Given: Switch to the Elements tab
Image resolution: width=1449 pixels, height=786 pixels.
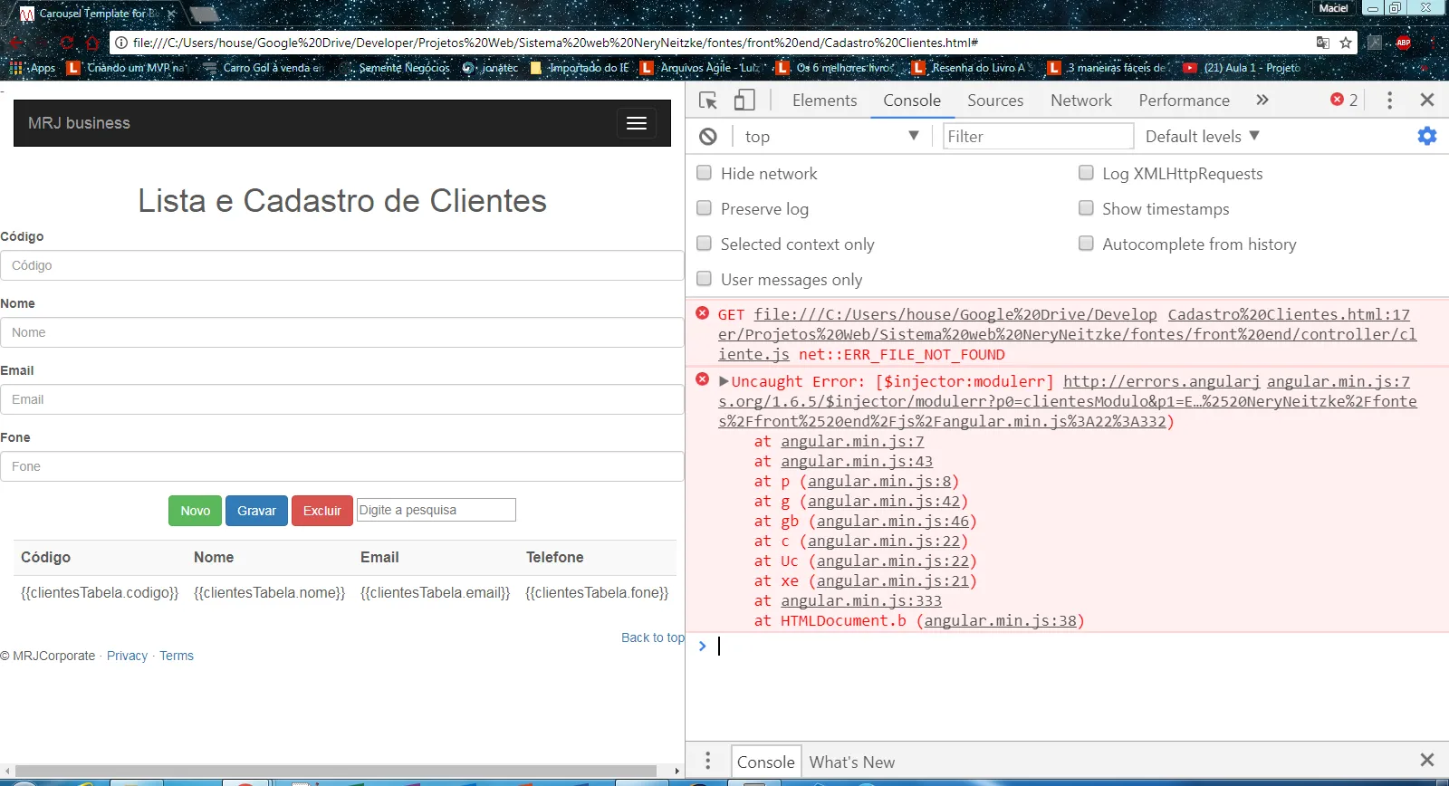Looking at the screenshot, I should 824,101.
